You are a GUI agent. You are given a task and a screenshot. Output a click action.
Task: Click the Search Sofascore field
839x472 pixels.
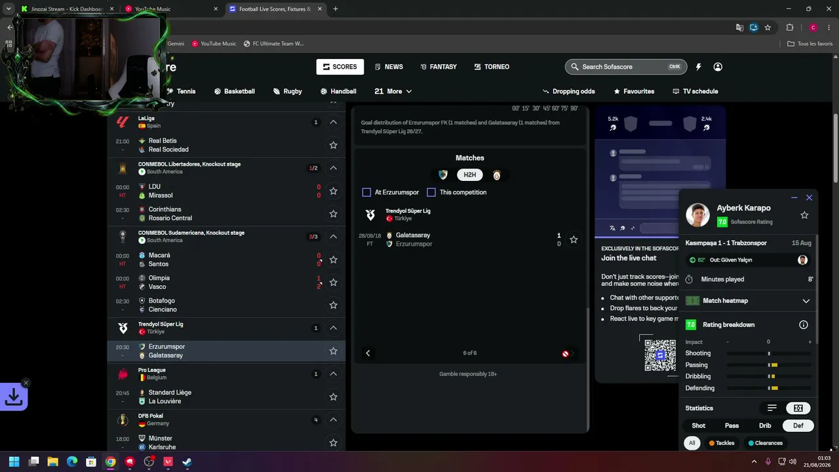(625, 67)
